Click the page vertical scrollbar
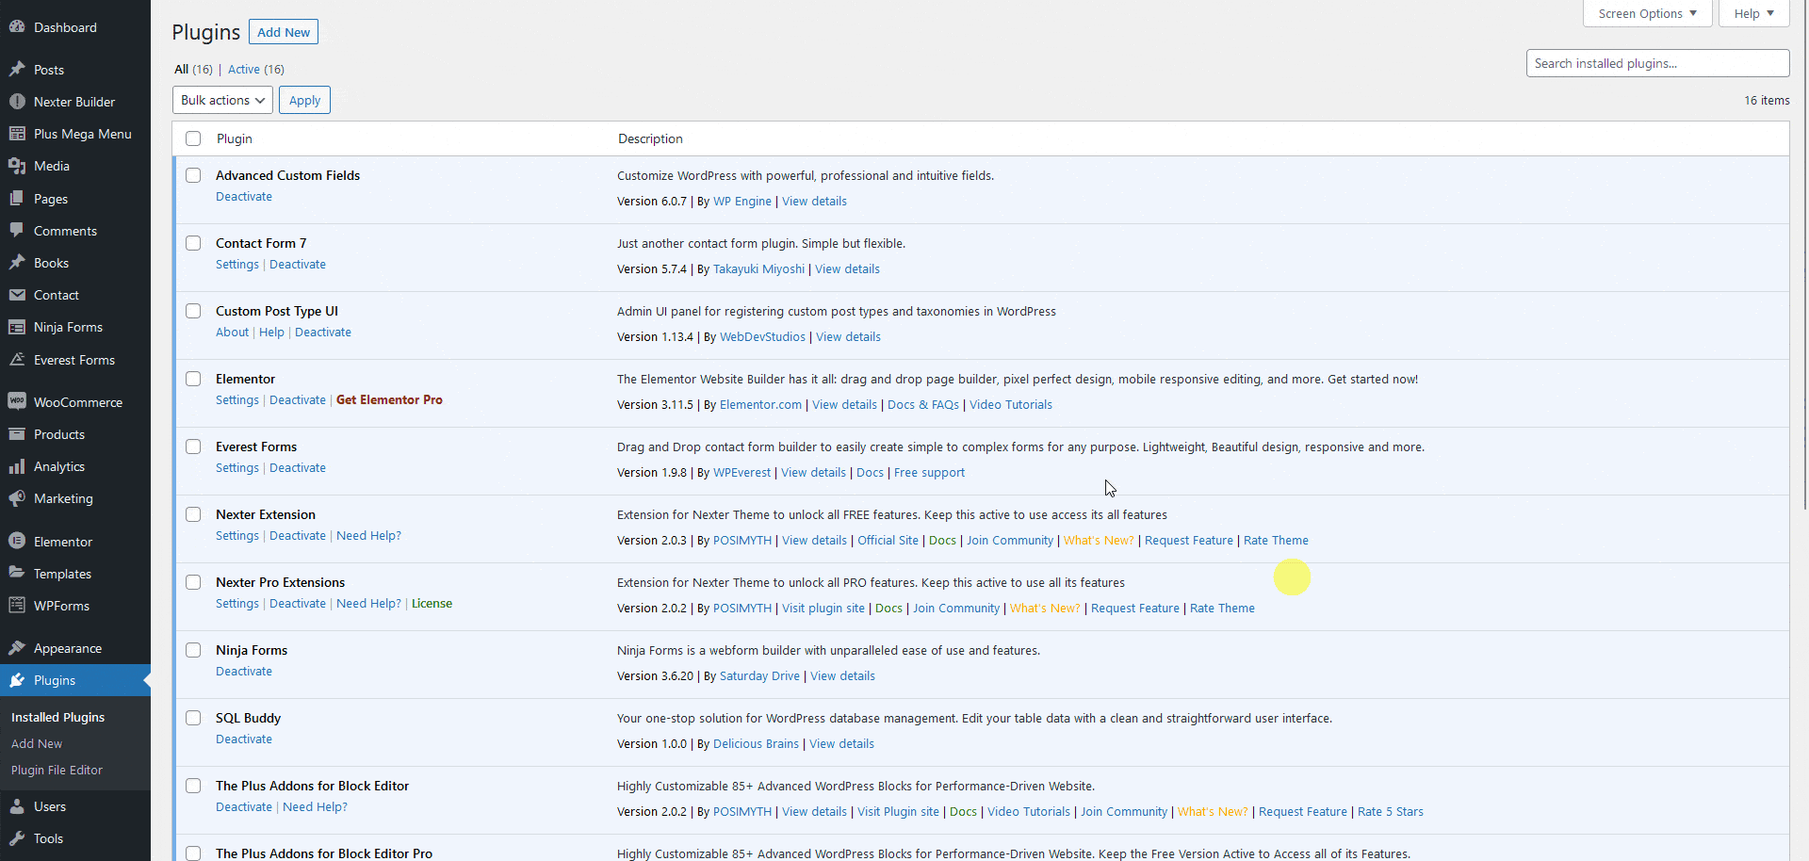The image size is (1809, 861). tap(1803, 254)
